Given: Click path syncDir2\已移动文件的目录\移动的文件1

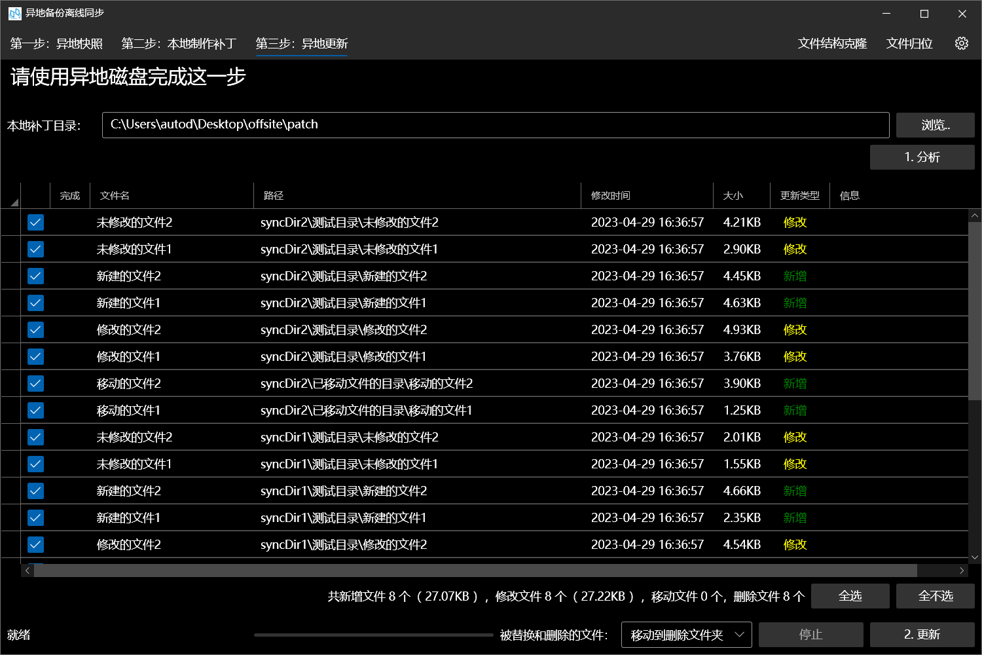Looking at the screenshot, I should tap(366, 411).
